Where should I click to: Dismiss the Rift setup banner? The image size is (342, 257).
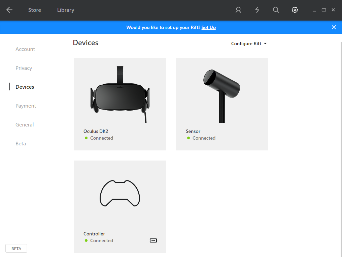pos(334,27)
